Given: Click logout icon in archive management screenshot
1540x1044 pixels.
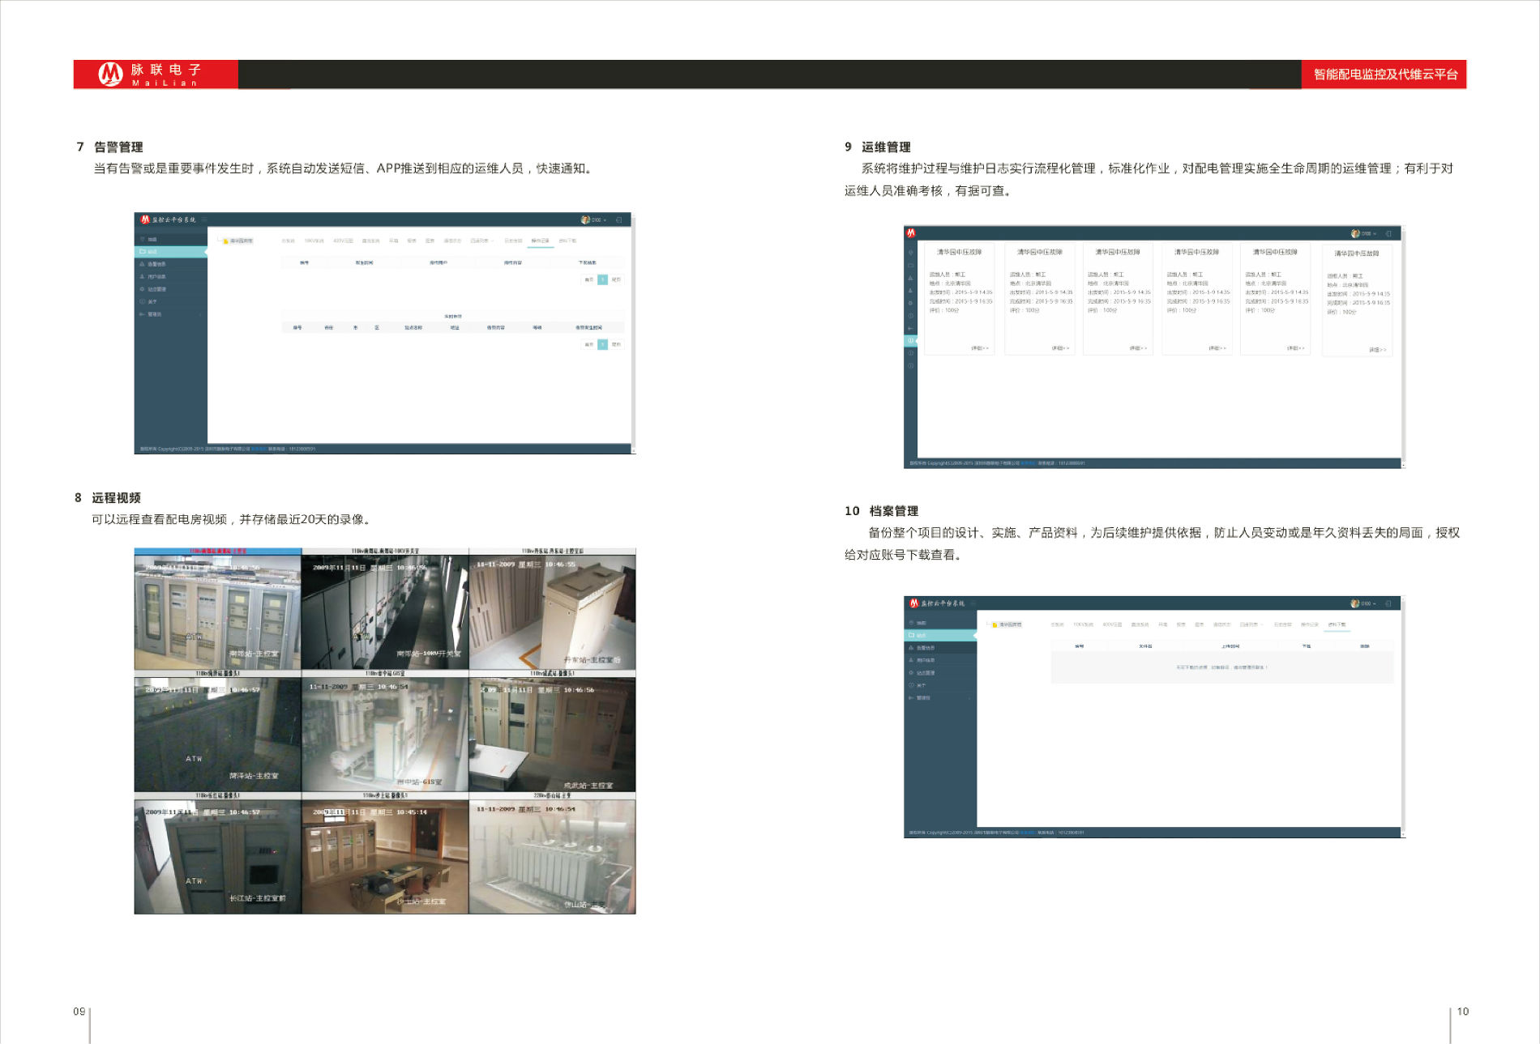Looking at the screenshot, I should 1388,603.
